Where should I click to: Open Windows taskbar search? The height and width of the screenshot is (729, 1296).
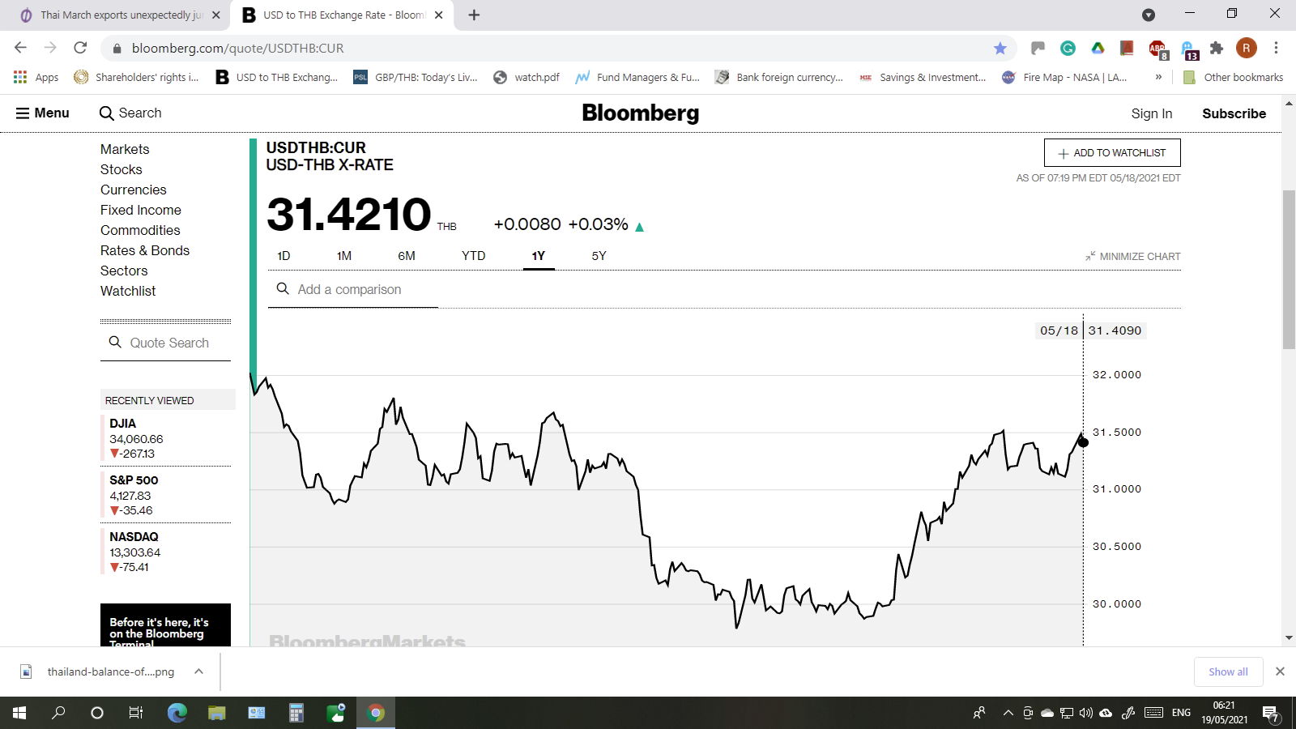(58, 713)
